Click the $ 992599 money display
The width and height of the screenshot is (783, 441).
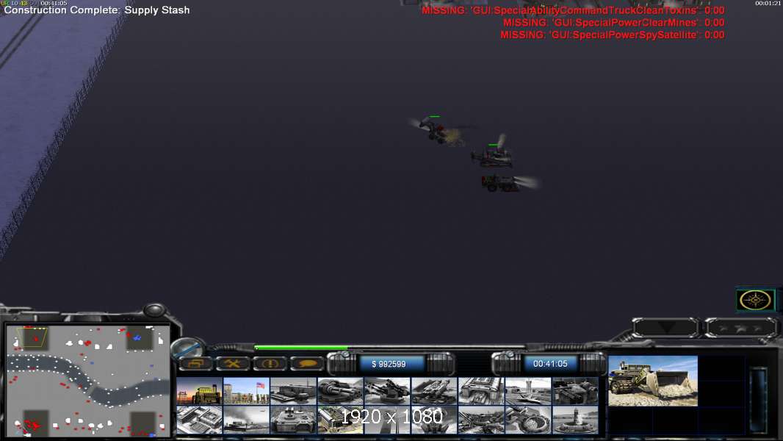pos(389,364)
